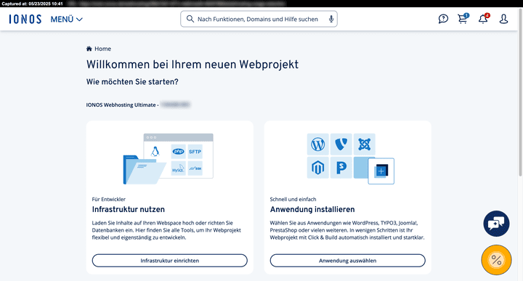Click the Joomla tile icon
523x281 pixels.
pyautogui.click(x=365, y=144)
